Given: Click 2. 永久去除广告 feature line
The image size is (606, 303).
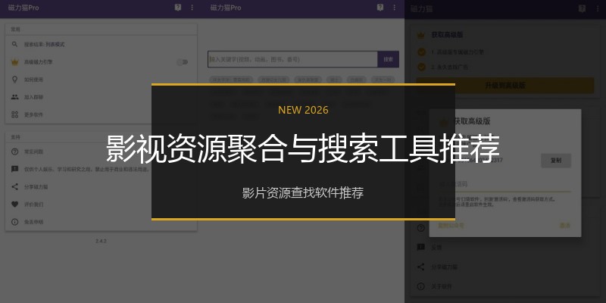Looking at the screenshot, I should [449, 67].
